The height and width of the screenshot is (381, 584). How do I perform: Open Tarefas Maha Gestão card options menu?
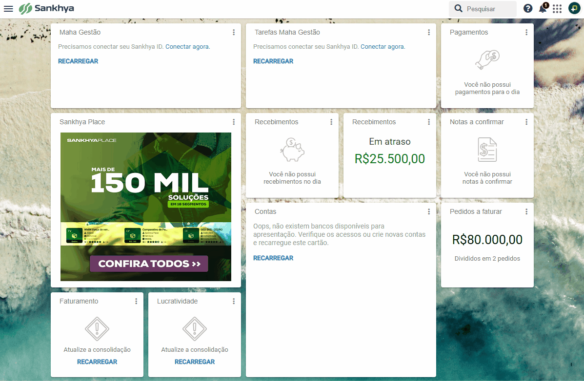[x=429, y=32]
